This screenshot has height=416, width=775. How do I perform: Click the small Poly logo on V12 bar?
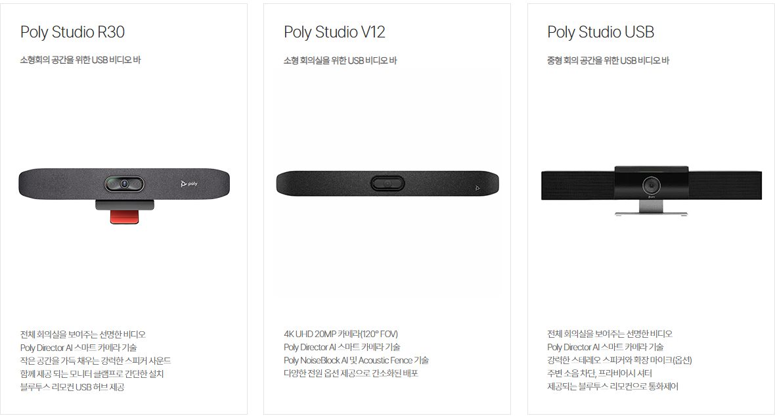coord(477,188)
